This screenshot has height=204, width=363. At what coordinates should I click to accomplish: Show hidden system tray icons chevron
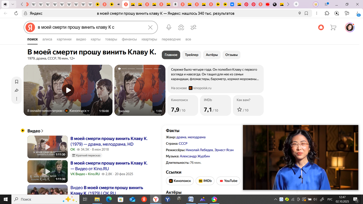tap(276, 199)
